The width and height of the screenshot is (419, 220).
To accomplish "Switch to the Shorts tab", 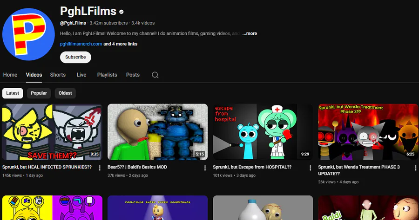I will pyautogui.click(x=58, y=75).
